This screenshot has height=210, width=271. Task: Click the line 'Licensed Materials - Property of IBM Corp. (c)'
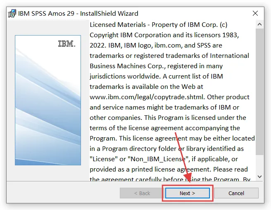click(158, 25)
